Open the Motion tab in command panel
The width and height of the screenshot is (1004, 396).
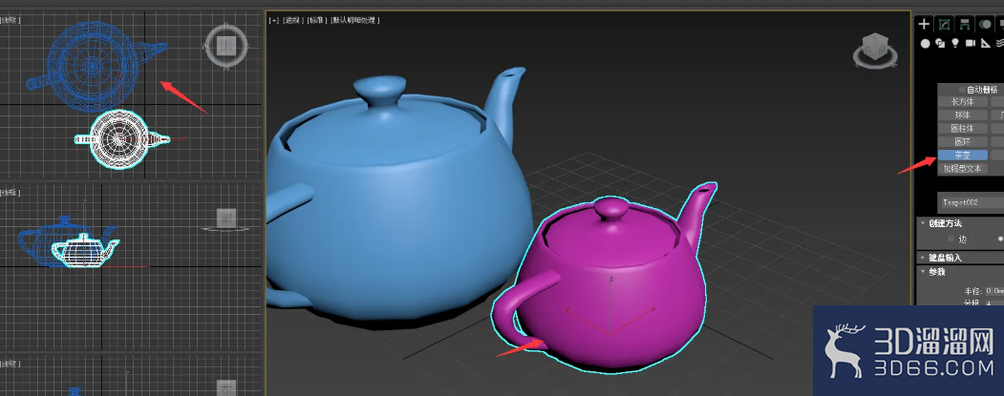pyautogui.click(x=985, y=24)
